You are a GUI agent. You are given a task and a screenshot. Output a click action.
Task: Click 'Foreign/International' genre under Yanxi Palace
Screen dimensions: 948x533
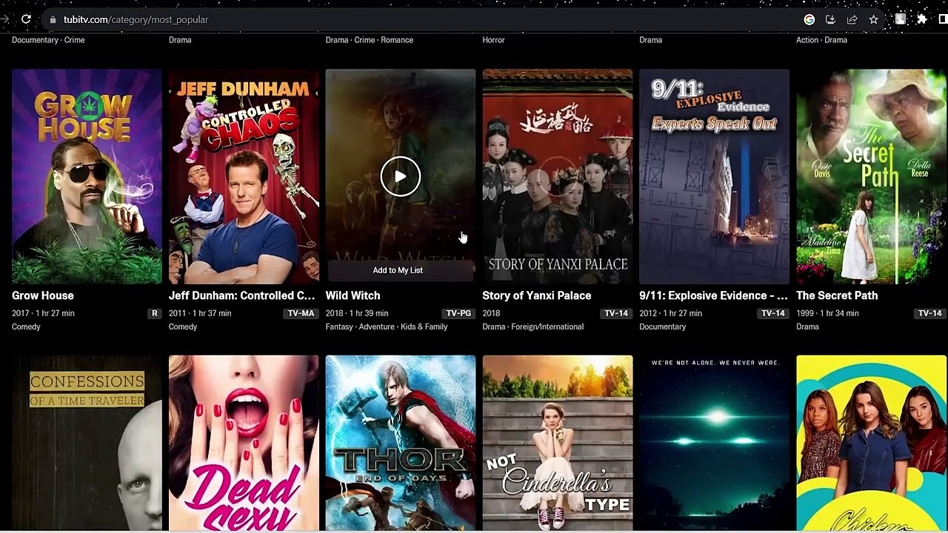tap(548, 326)
